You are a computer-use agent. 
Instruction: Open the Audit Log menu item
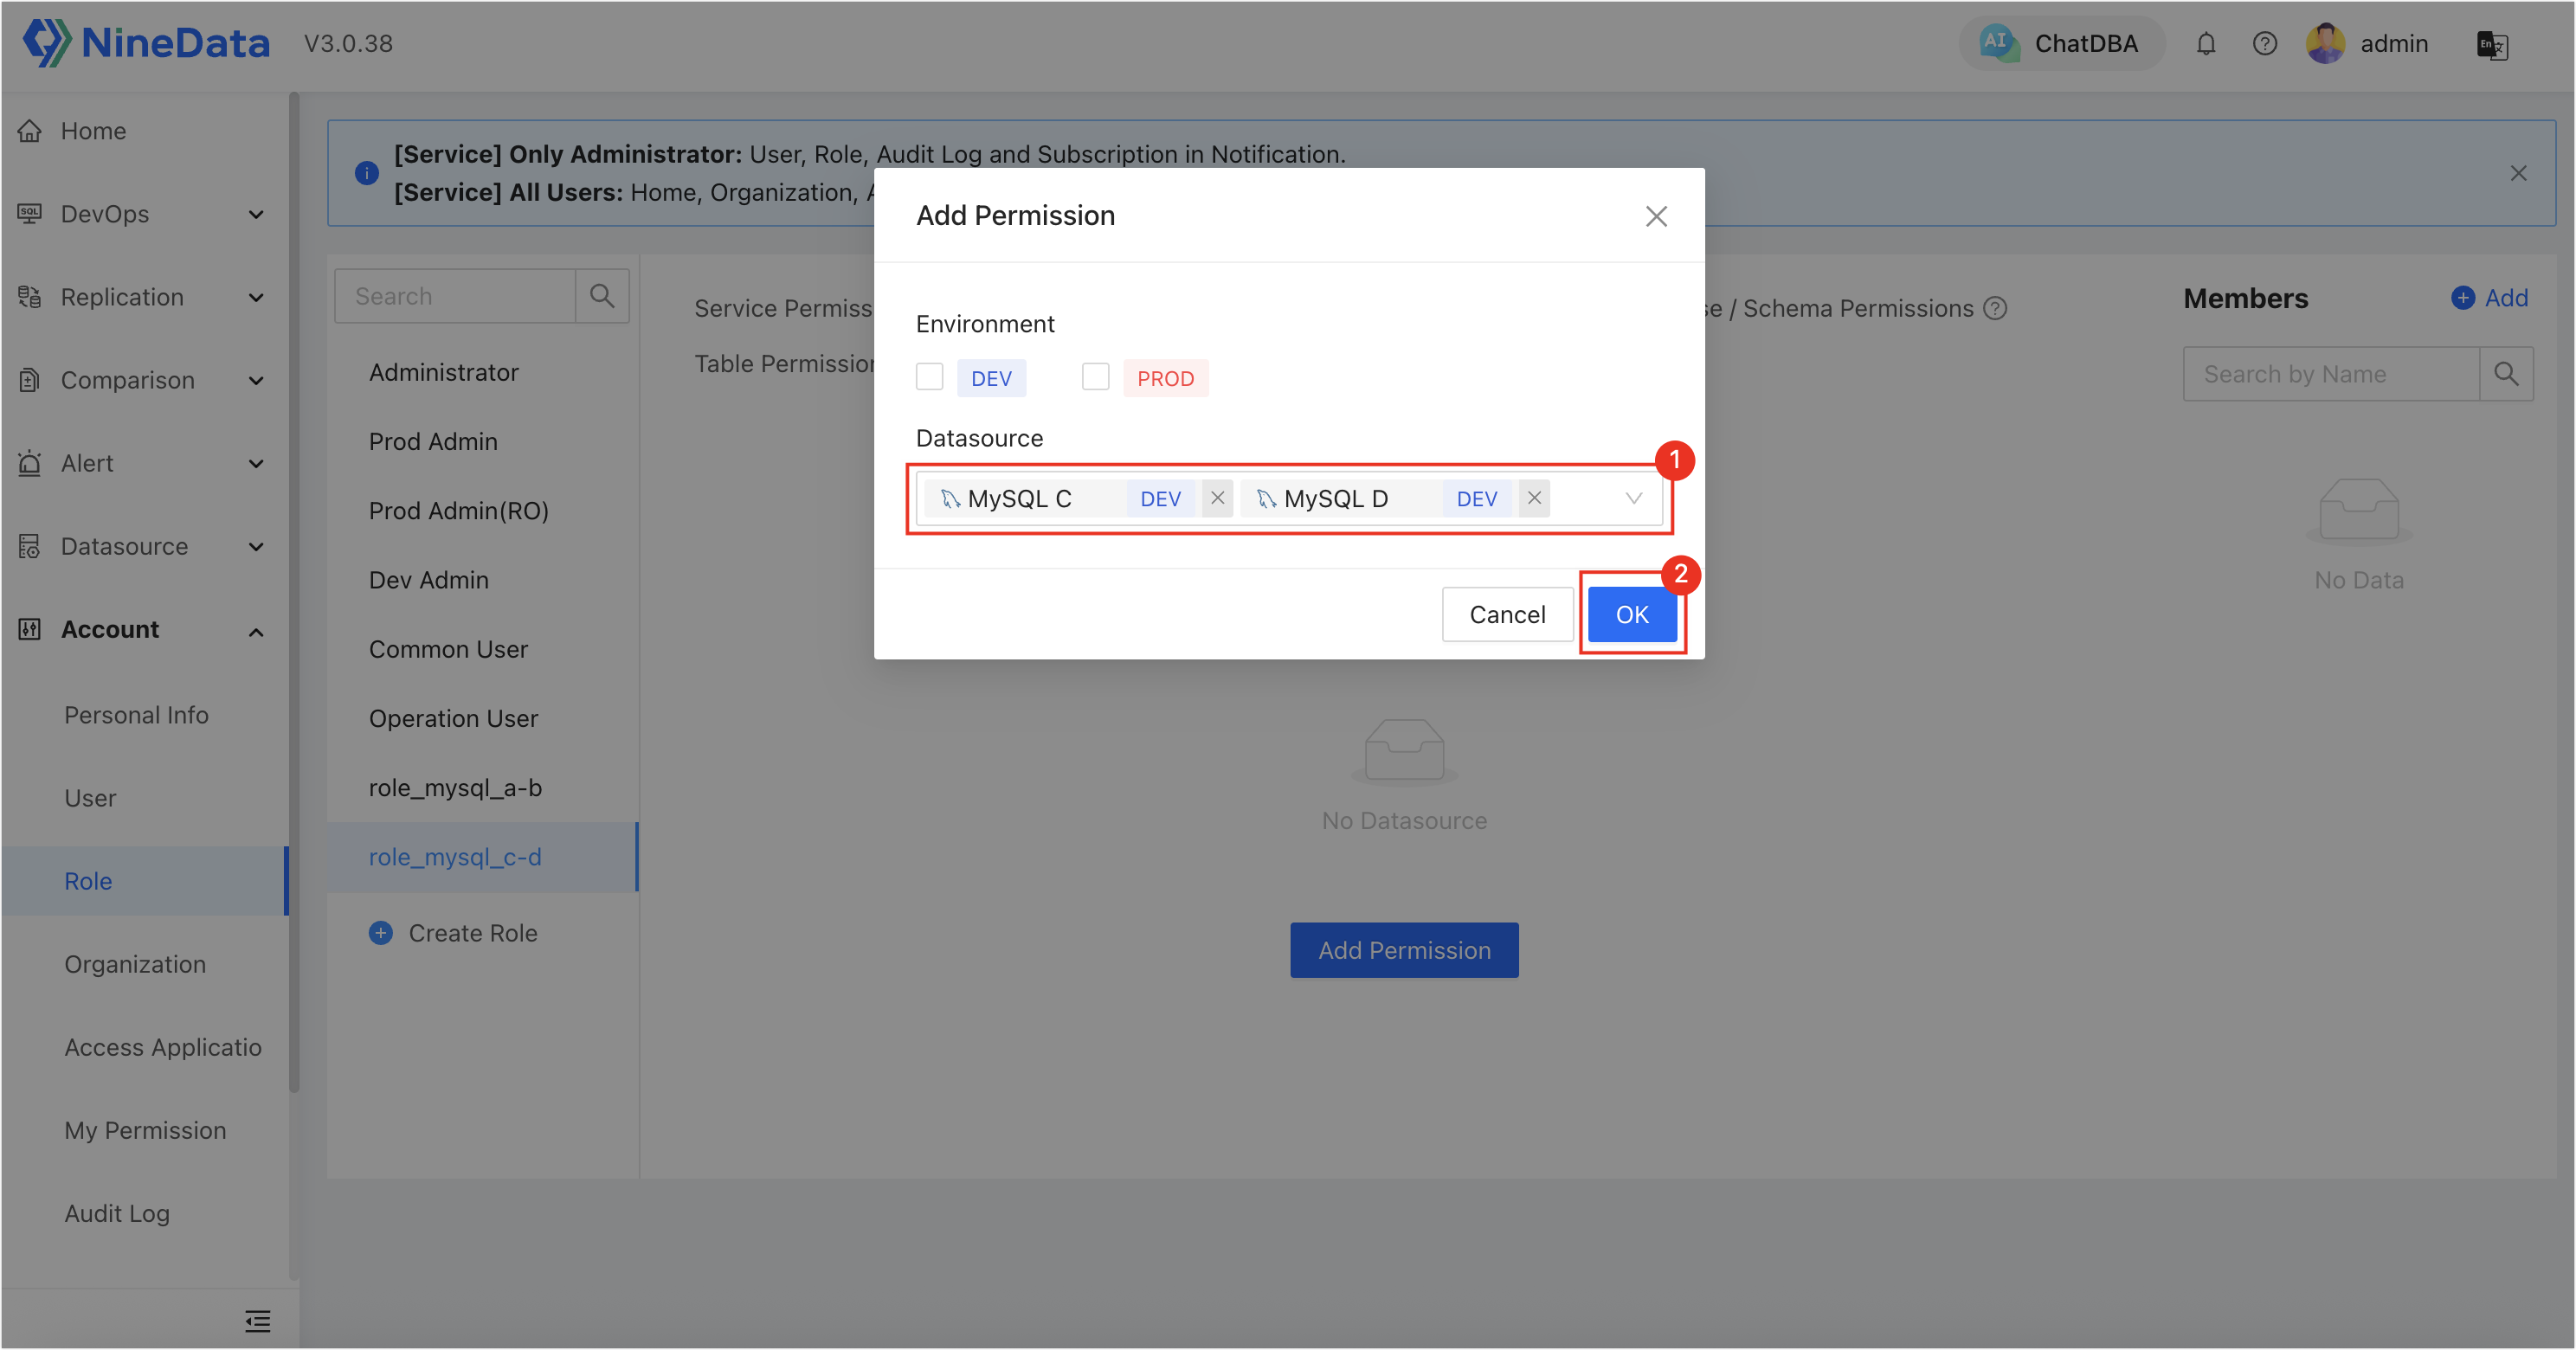point(117,1213)
